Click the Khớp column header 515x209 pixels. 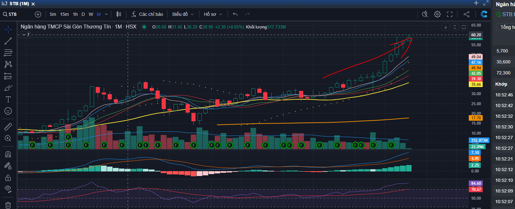[501, 84]
